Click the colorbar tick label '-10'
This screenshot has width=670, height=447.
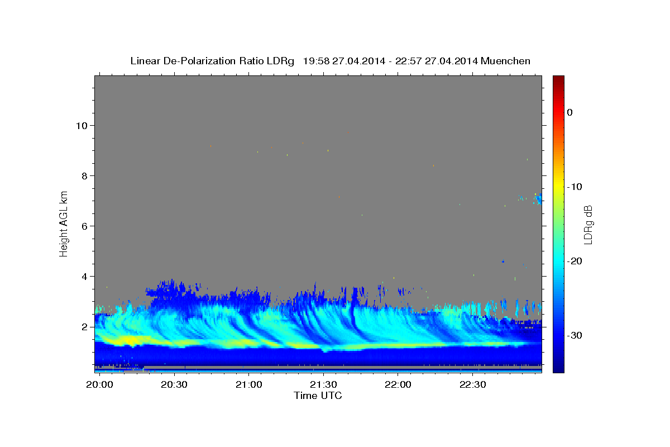pos(575,187)
